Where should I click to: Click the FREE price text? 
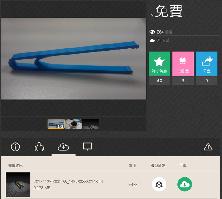(133, 185)
